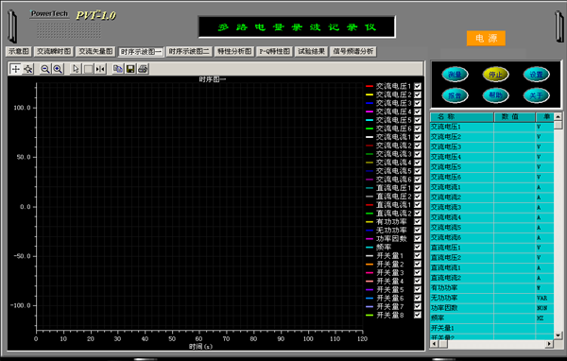
Task: Open the 信号频谱分析 tab
Action: click(353, 51)
